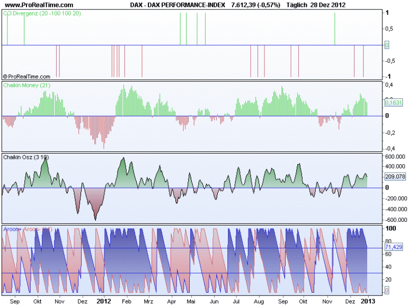Click the ProRealTime.com copyright watermark
The width and height of the screenshot is (408, 306).
(26, 76)
